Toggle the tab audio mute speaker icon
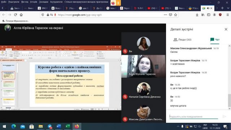The height and width of the screenshot is (130, 231). pyautogui.click(x=208, y=8)
